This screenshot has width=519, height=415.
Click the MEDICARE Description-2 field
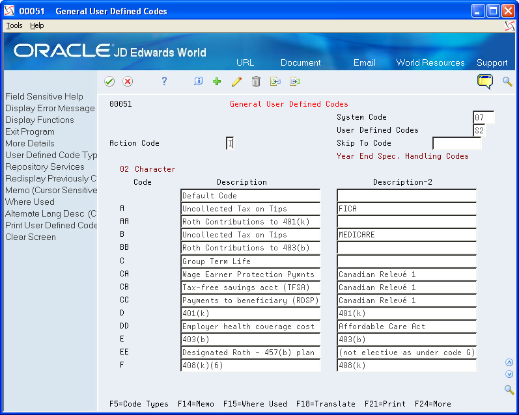pos(407,235)
